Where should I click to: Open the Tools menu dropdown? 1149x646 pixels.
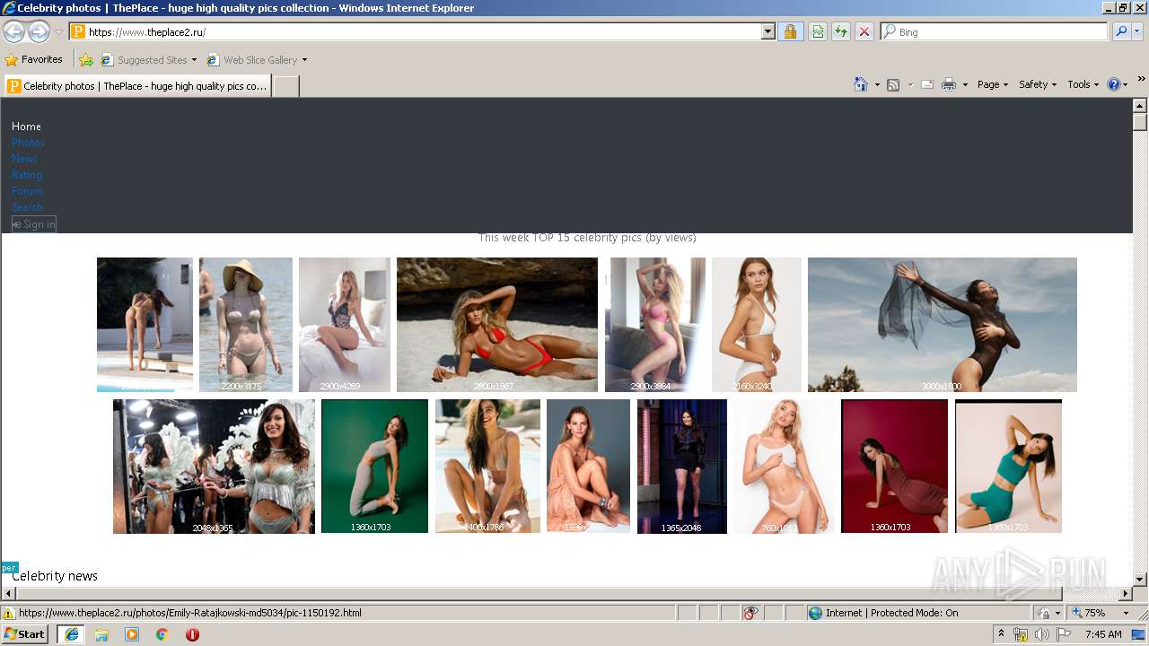[x=1083, y=84]
